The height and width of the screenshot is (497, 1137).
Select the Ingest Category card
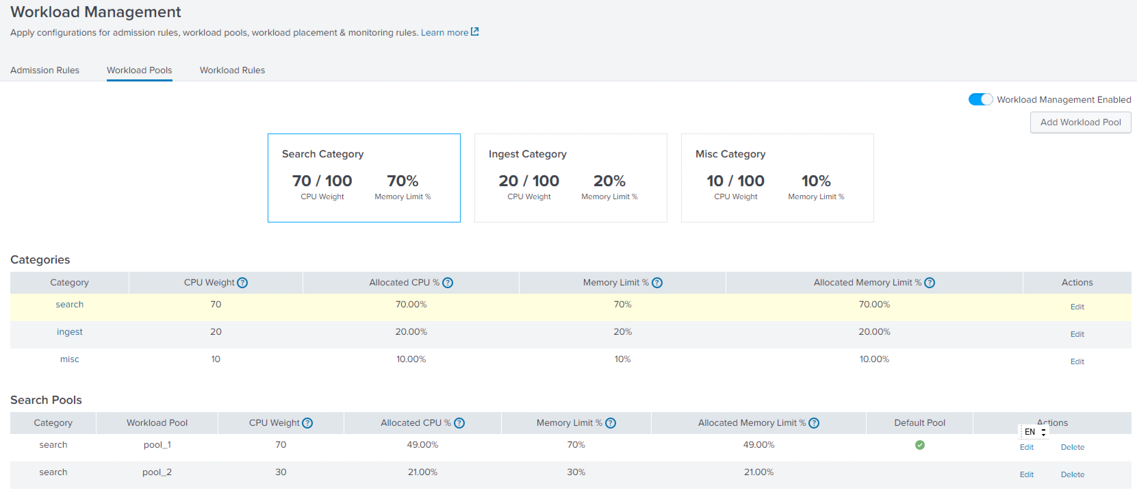tap(570, 178)
